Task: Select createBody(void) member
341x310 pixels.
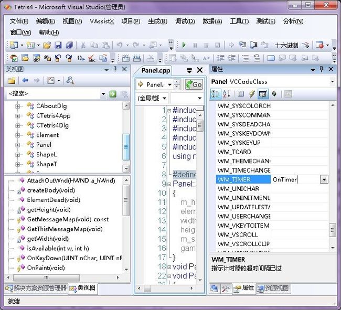Action: point(51,190)
